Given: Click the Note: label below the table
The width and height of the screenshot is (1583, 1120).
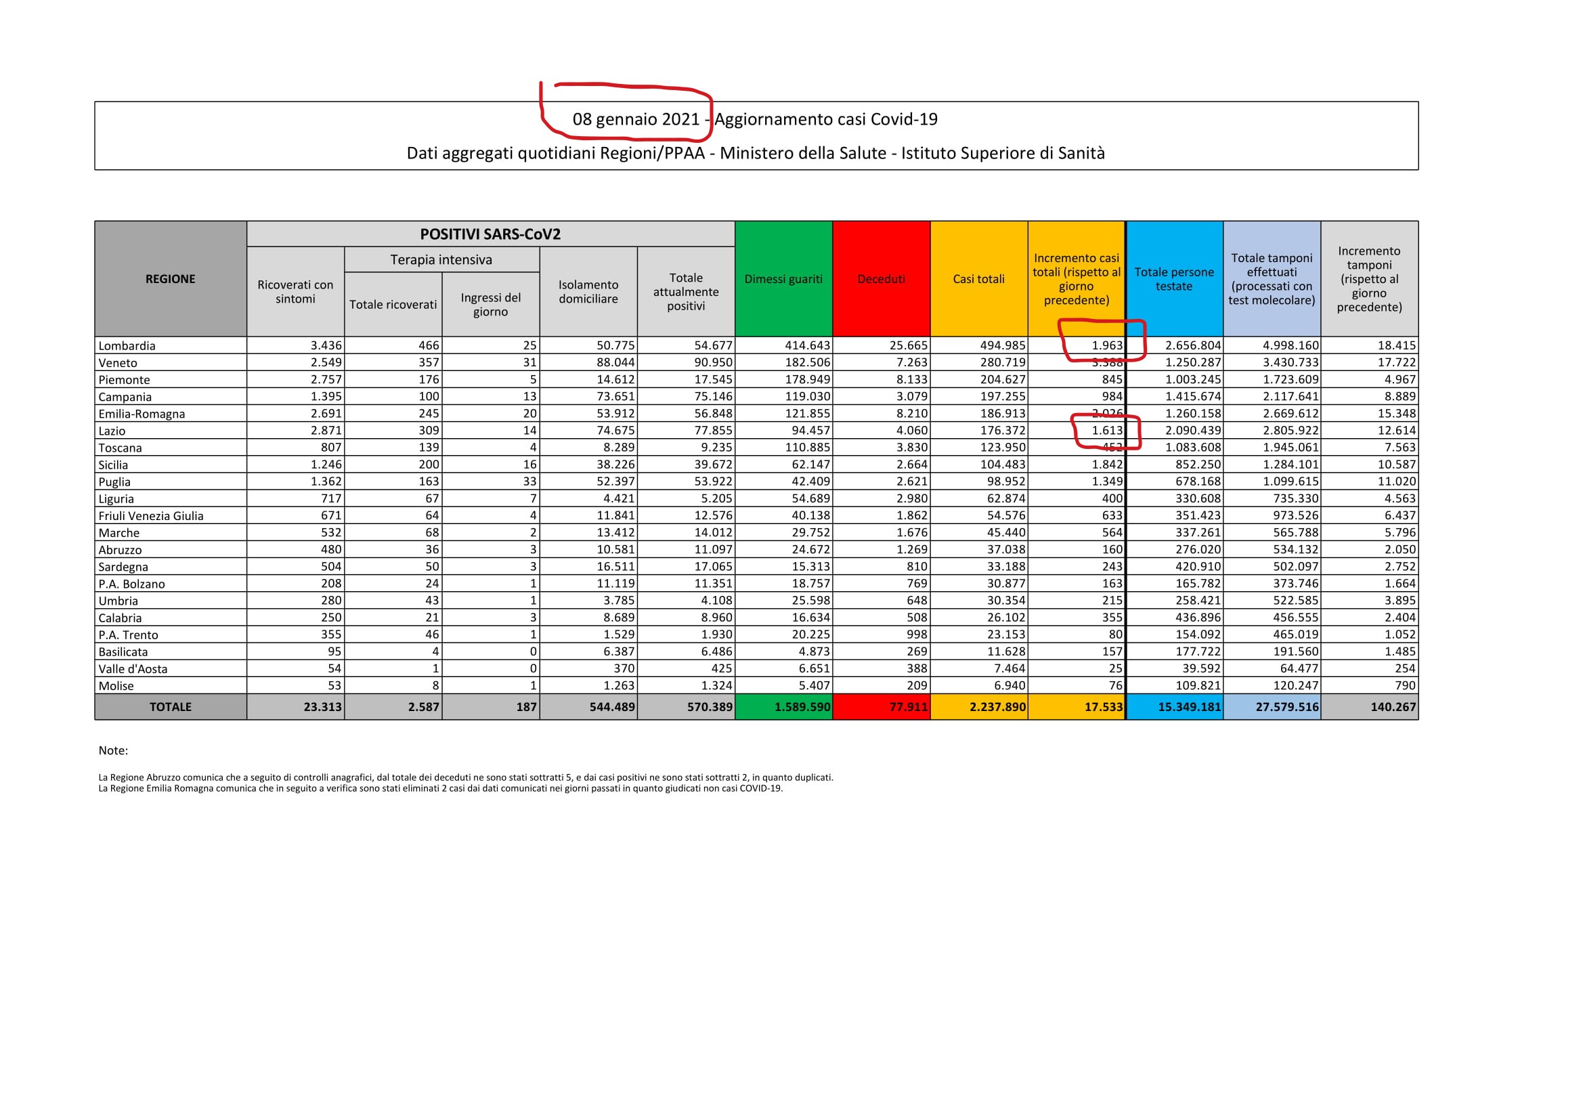Looking at the screenshot, I should (x=113, y=750).
